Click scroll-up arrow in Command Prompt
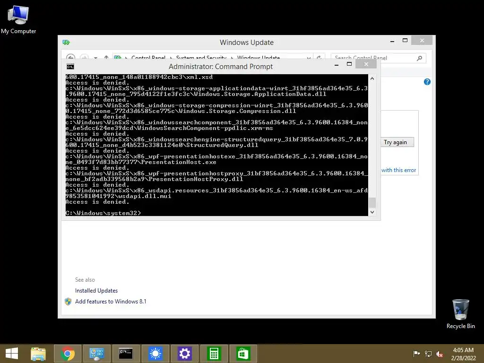The height and width of the screenshot is (363, 484). (x=372, y=79)
